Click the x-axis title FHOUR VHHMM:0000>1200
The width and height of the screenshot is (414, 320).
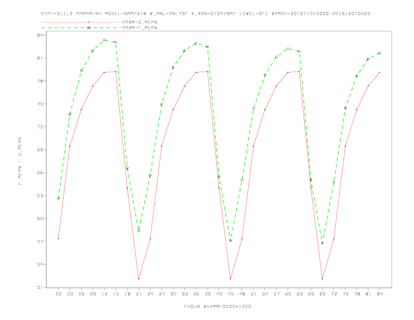pos(217,306)
